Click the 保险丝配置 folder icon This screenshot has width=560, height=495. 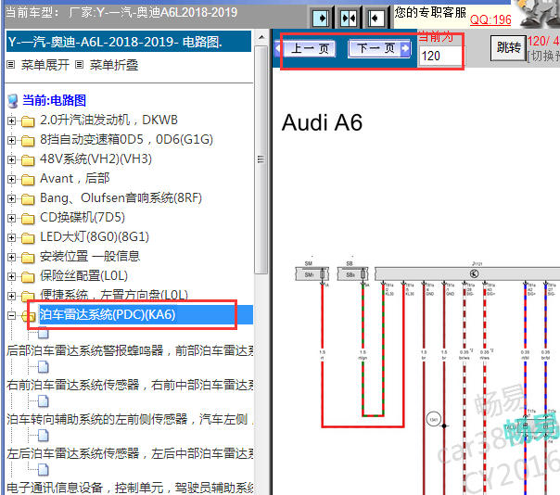(28, 277)
